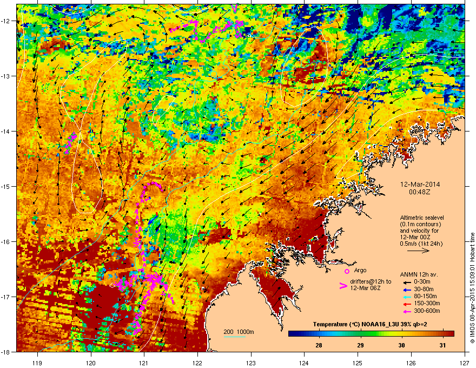Click the 300-600m depth label
The image size is (476, 368).
tap(427, 311)
